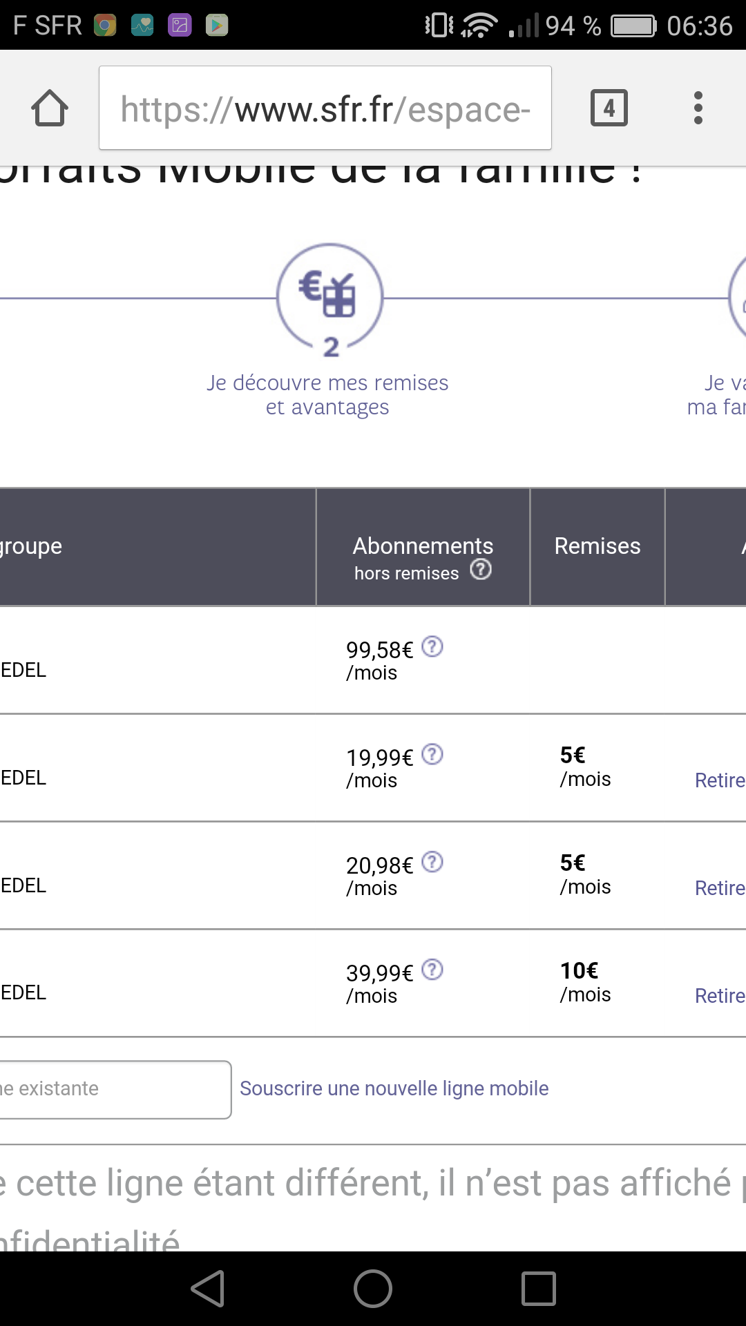
Task: Tap help icon next to 39,99€ price
Action: pos(432,970)
